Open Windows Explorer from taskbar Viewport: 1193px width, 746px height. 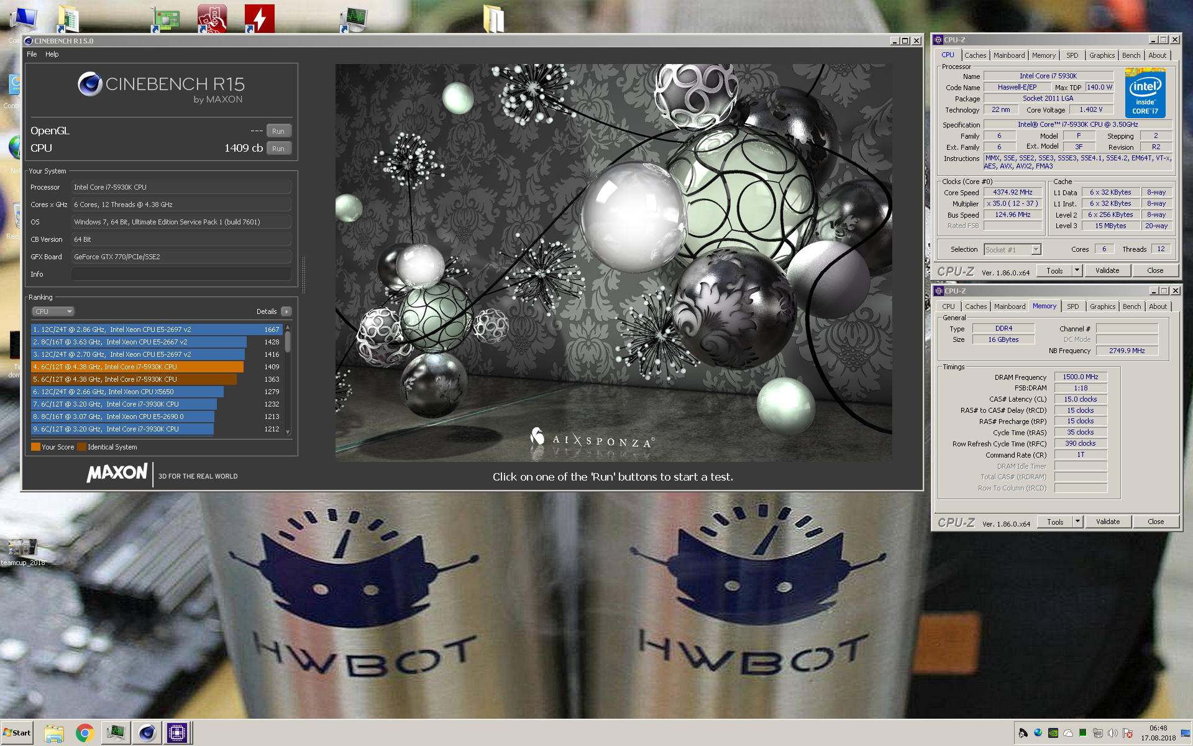pos(54,734)
